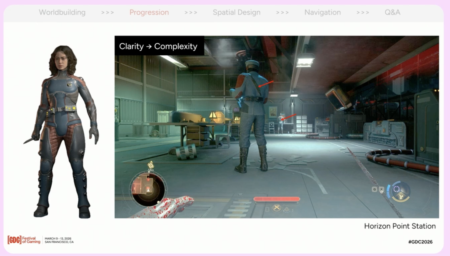Click the circular minimap in the game HUD
Screen dimensions: 450x256
click(x=148, y=189)
